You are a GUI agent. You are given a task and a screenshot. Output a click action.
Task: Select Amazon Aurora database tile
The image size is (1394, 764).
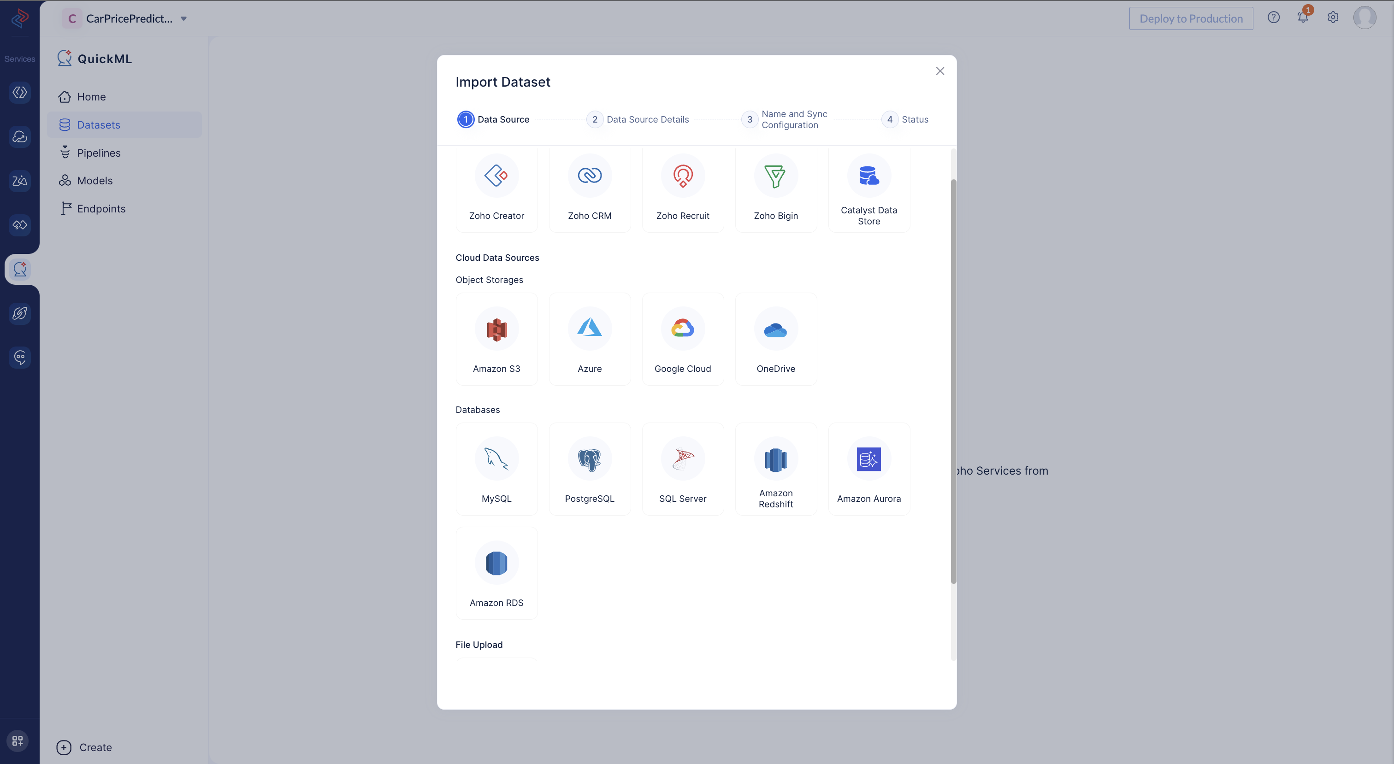click(868, 469)
